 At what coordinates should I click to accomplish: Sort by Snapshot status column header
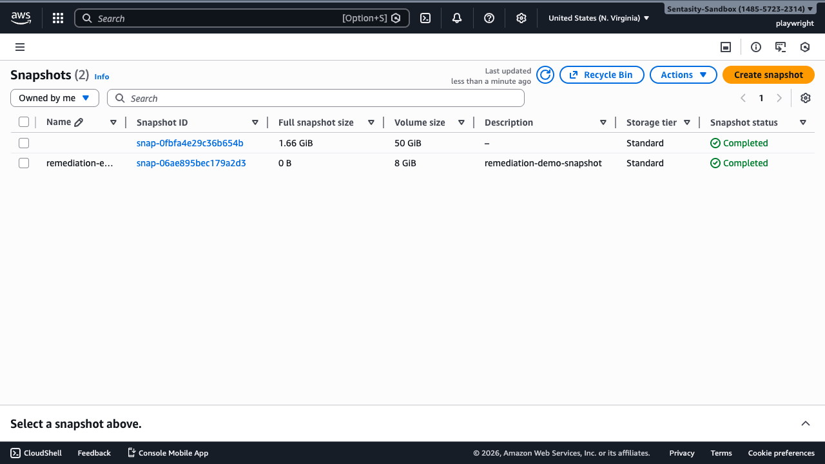(x=744, y=122)
